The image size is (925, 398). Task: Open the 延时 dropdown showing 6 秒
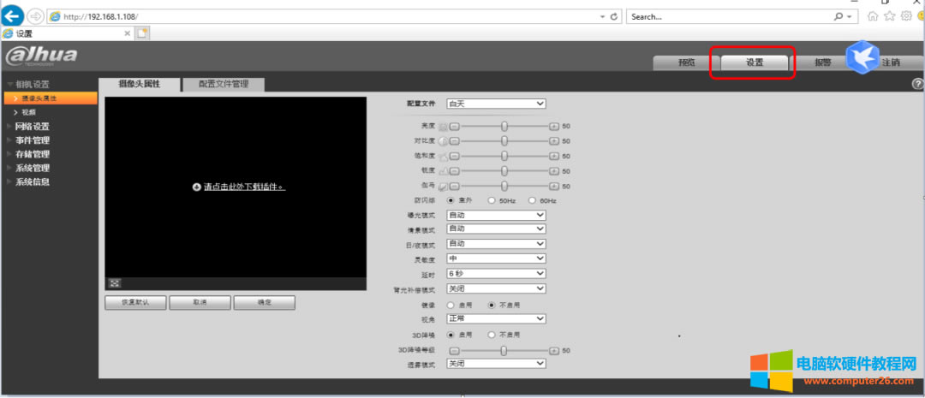496,274
